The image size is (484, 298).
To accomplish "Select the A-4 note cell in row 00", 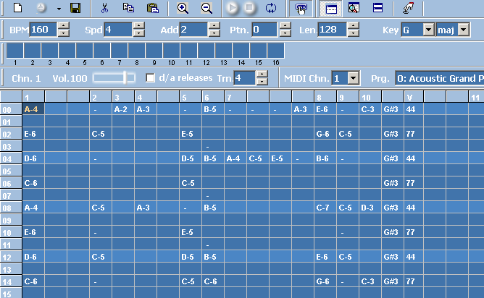I will click(x=31, y=108).
